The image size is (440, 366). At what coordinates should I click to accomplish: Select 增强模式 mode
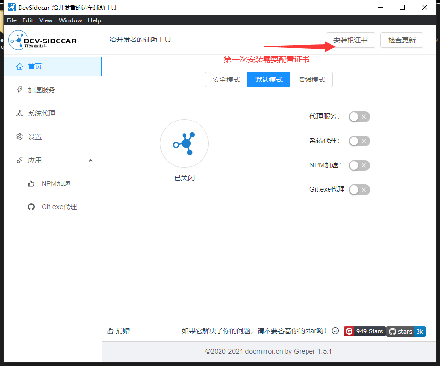click(x=311, y=80)
